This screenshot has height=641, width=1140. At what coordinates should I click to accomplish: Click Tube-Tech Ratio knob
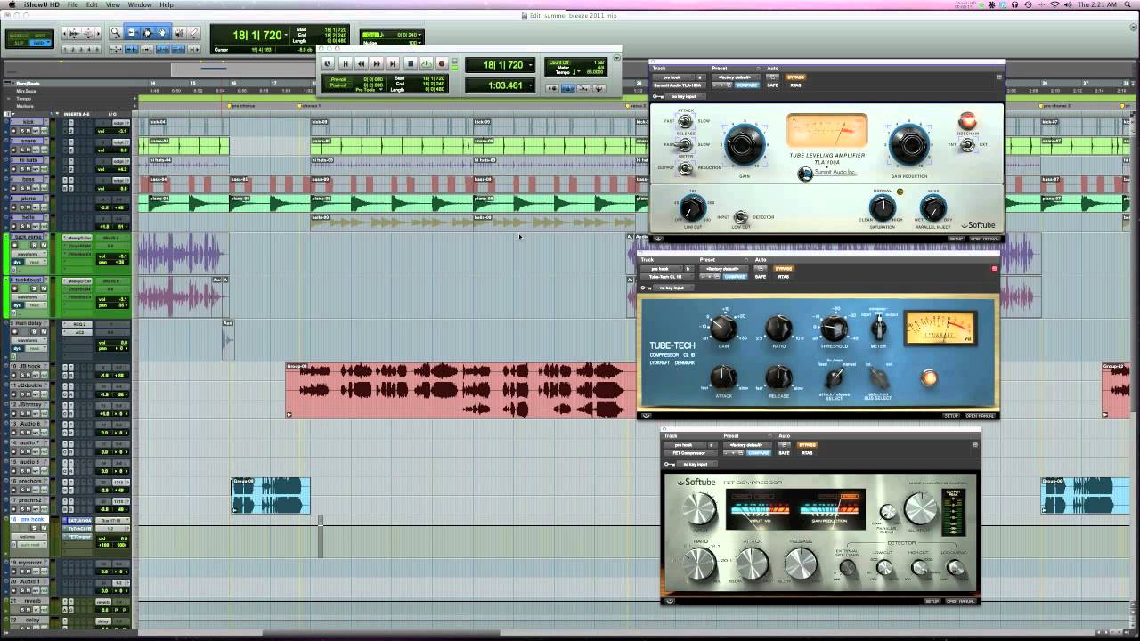[778, 328]
